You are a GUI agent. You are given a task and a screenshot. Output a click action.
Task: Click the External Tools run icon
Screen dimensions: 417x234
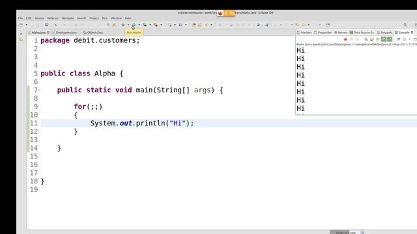(156, 25)
